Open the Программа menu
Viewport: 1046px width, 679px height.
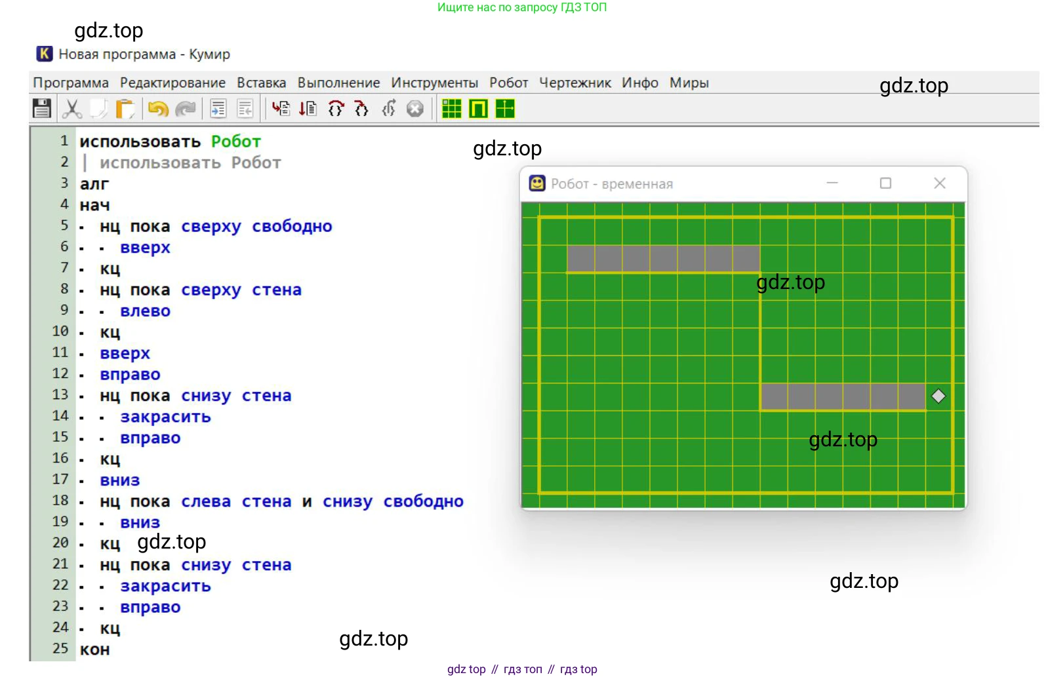[71, 83]
